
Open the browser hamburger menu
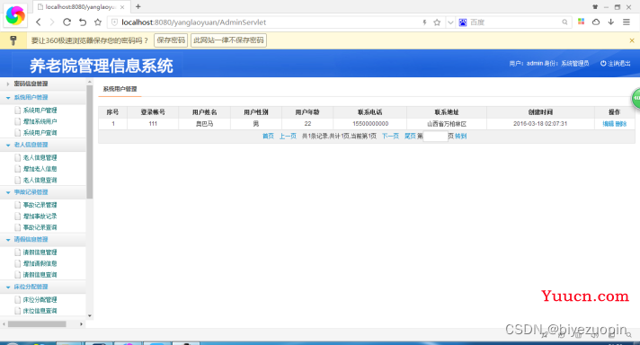[627, 22]
